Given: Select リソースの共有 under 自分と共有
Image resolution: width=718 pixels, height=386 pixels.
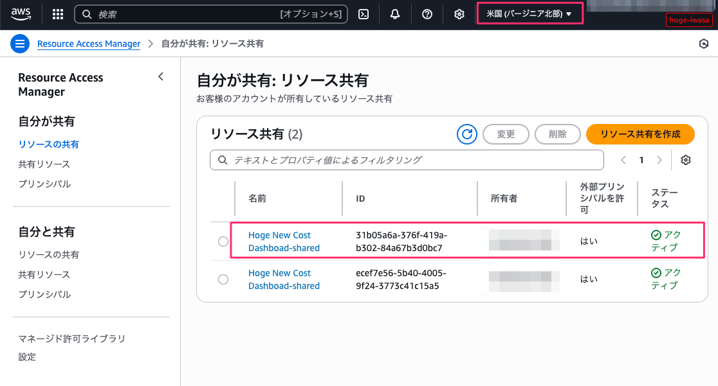Looking at the screenshot, I should 48,255.
